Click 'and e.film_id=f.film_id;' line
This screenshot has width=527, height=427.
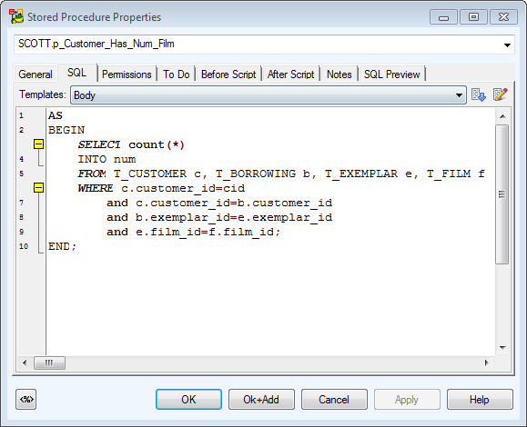[x=193, y=232]
